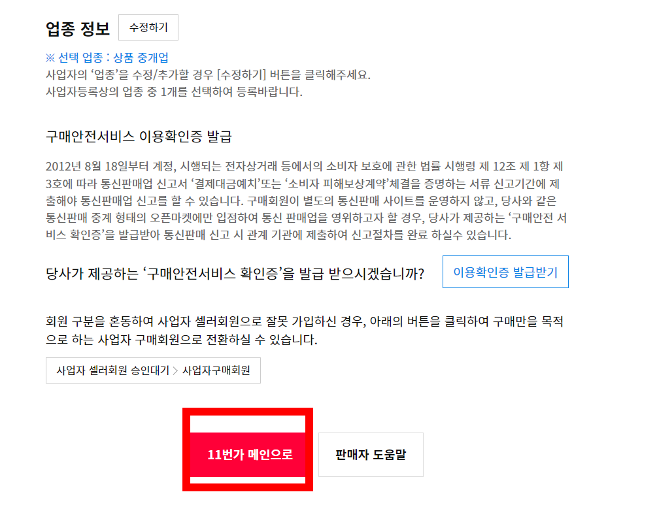Image resolution: width=657 pixels, height=507 pixels.
Task: Click the line ending 전환하실 수 있습니다
Action: [x=182, y=339]
